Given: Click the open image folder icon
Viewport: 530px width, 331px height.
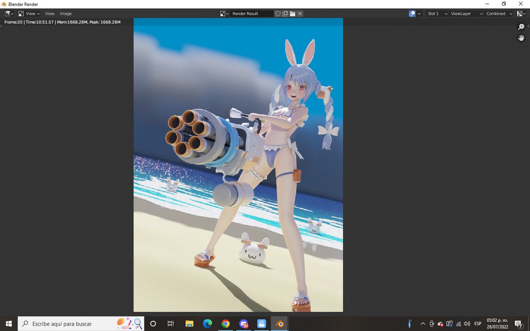Looking at the screenshot, I should click(x=292, y=14).
